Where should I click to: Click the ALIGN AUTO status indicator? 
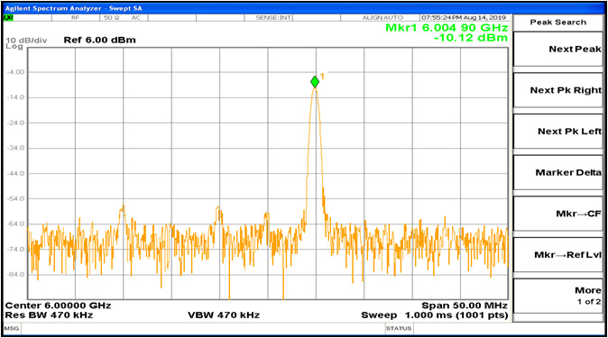(382, 18)
